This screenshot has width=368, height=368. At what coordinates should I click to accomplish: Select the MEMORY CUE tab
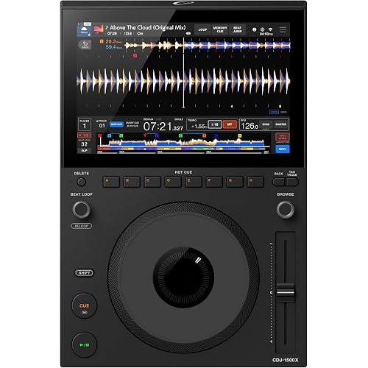tap(220, 29)
